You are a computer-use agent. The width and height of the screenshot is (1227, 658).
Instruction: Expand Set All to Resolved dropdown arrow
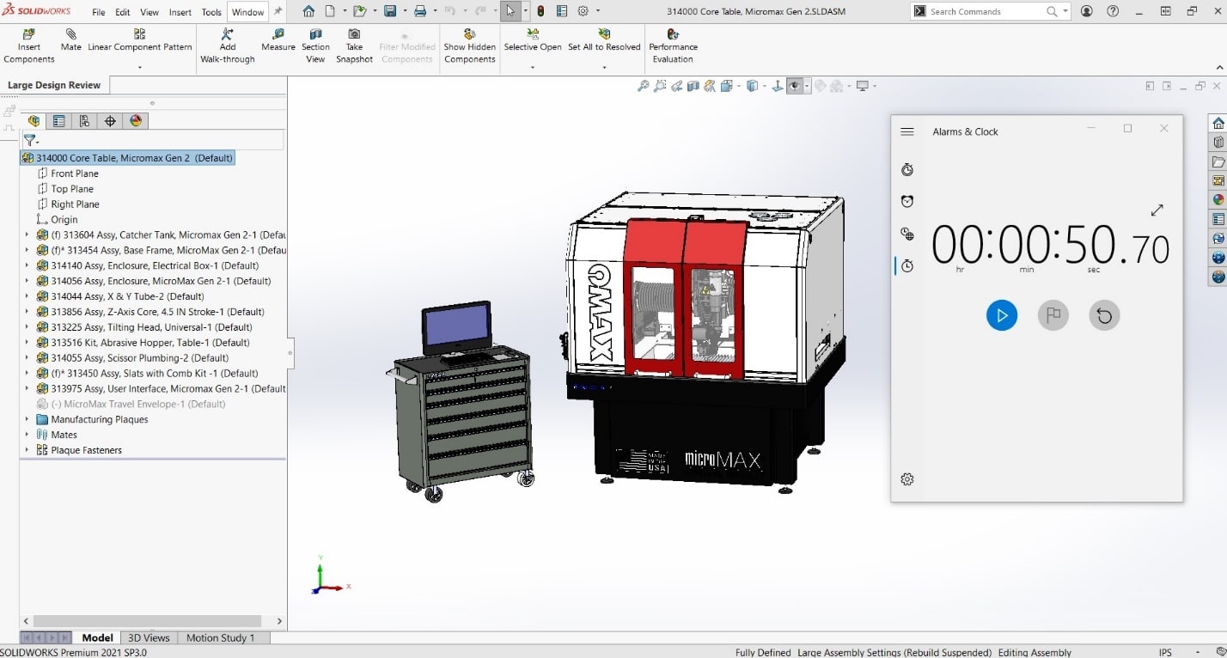604,68
